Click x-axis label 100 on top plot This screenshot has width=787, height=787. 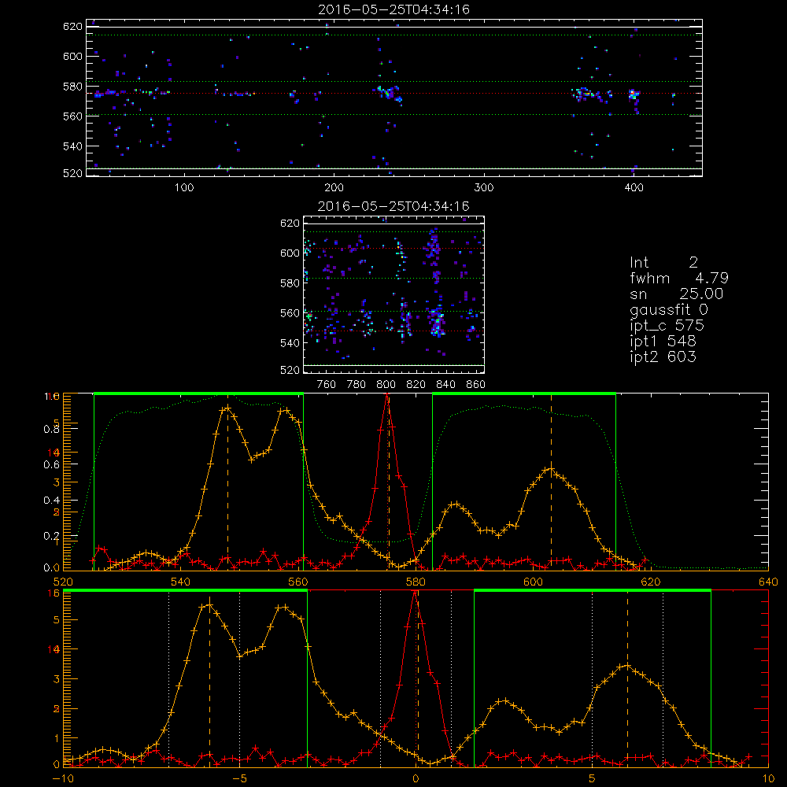tap(184, 188)
